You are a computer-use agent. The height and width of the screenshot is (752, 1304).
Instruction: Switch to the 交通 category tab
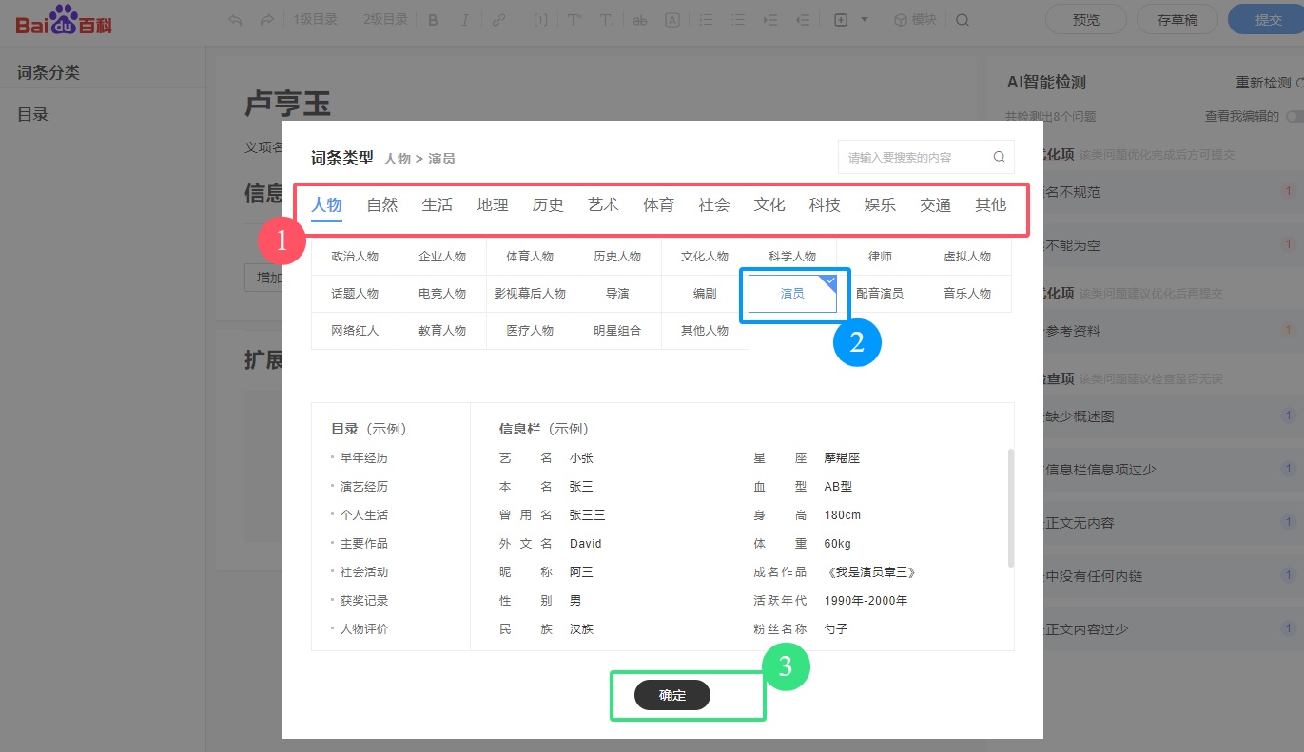tap(936, 205)
